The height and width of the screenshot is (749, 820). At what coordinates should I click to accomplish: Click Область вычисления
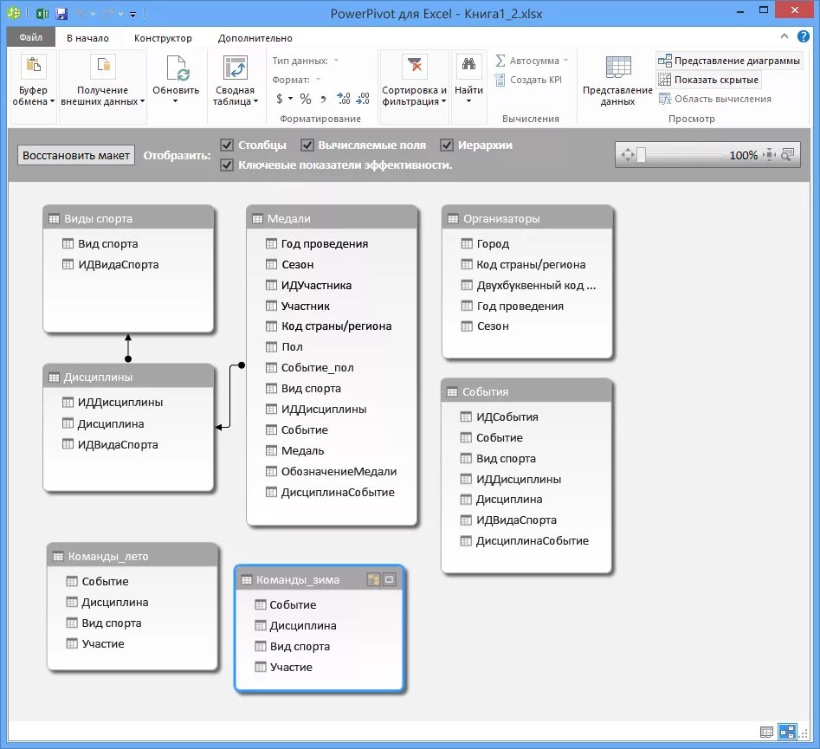pyautogui.click(x=715, y=99)
